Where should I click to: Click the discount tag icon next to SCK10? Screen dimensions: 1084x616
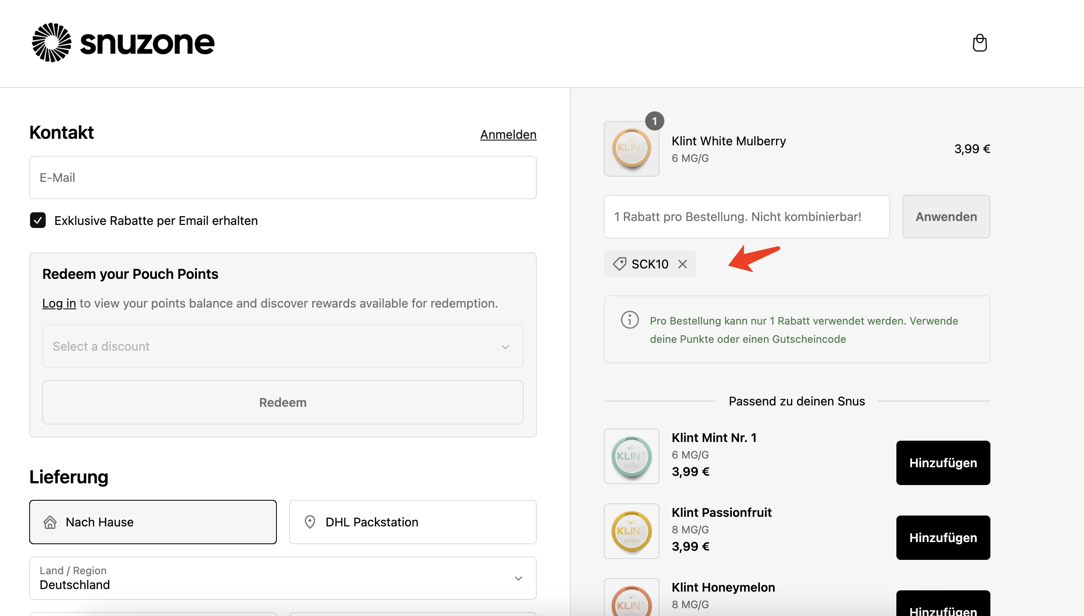pyautogui.click(x=619, y=264)
